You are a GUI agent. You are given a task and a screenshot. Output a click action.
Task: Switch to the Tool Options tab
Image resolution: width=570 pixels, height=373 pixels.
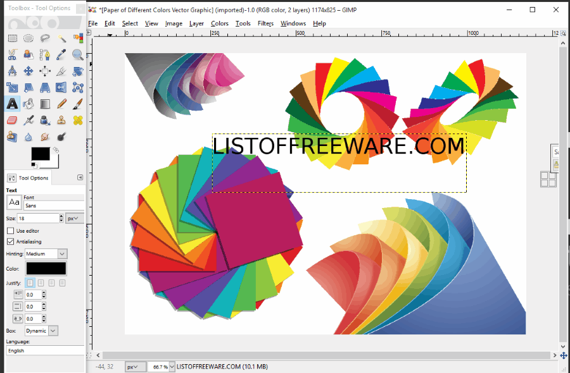click(28, 178)
